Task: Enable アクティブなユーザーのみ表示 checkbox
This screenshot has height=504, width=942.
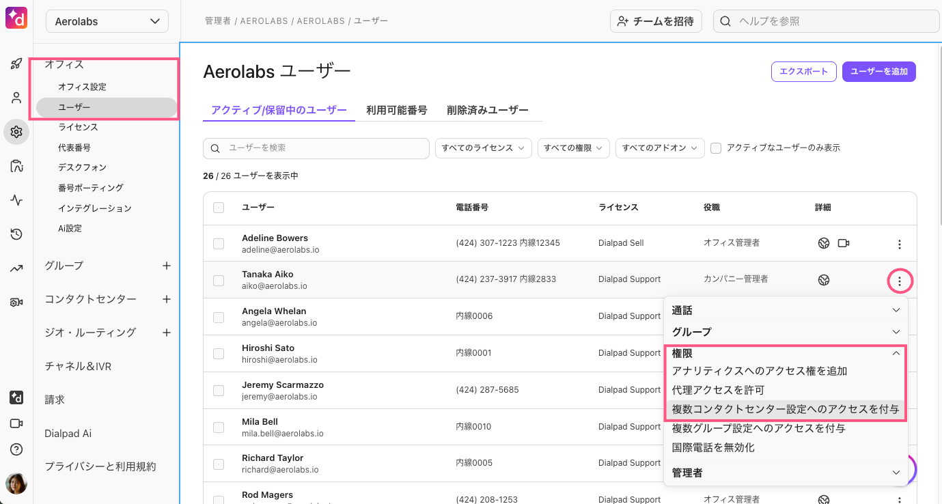Action: (x=716, y=148)
